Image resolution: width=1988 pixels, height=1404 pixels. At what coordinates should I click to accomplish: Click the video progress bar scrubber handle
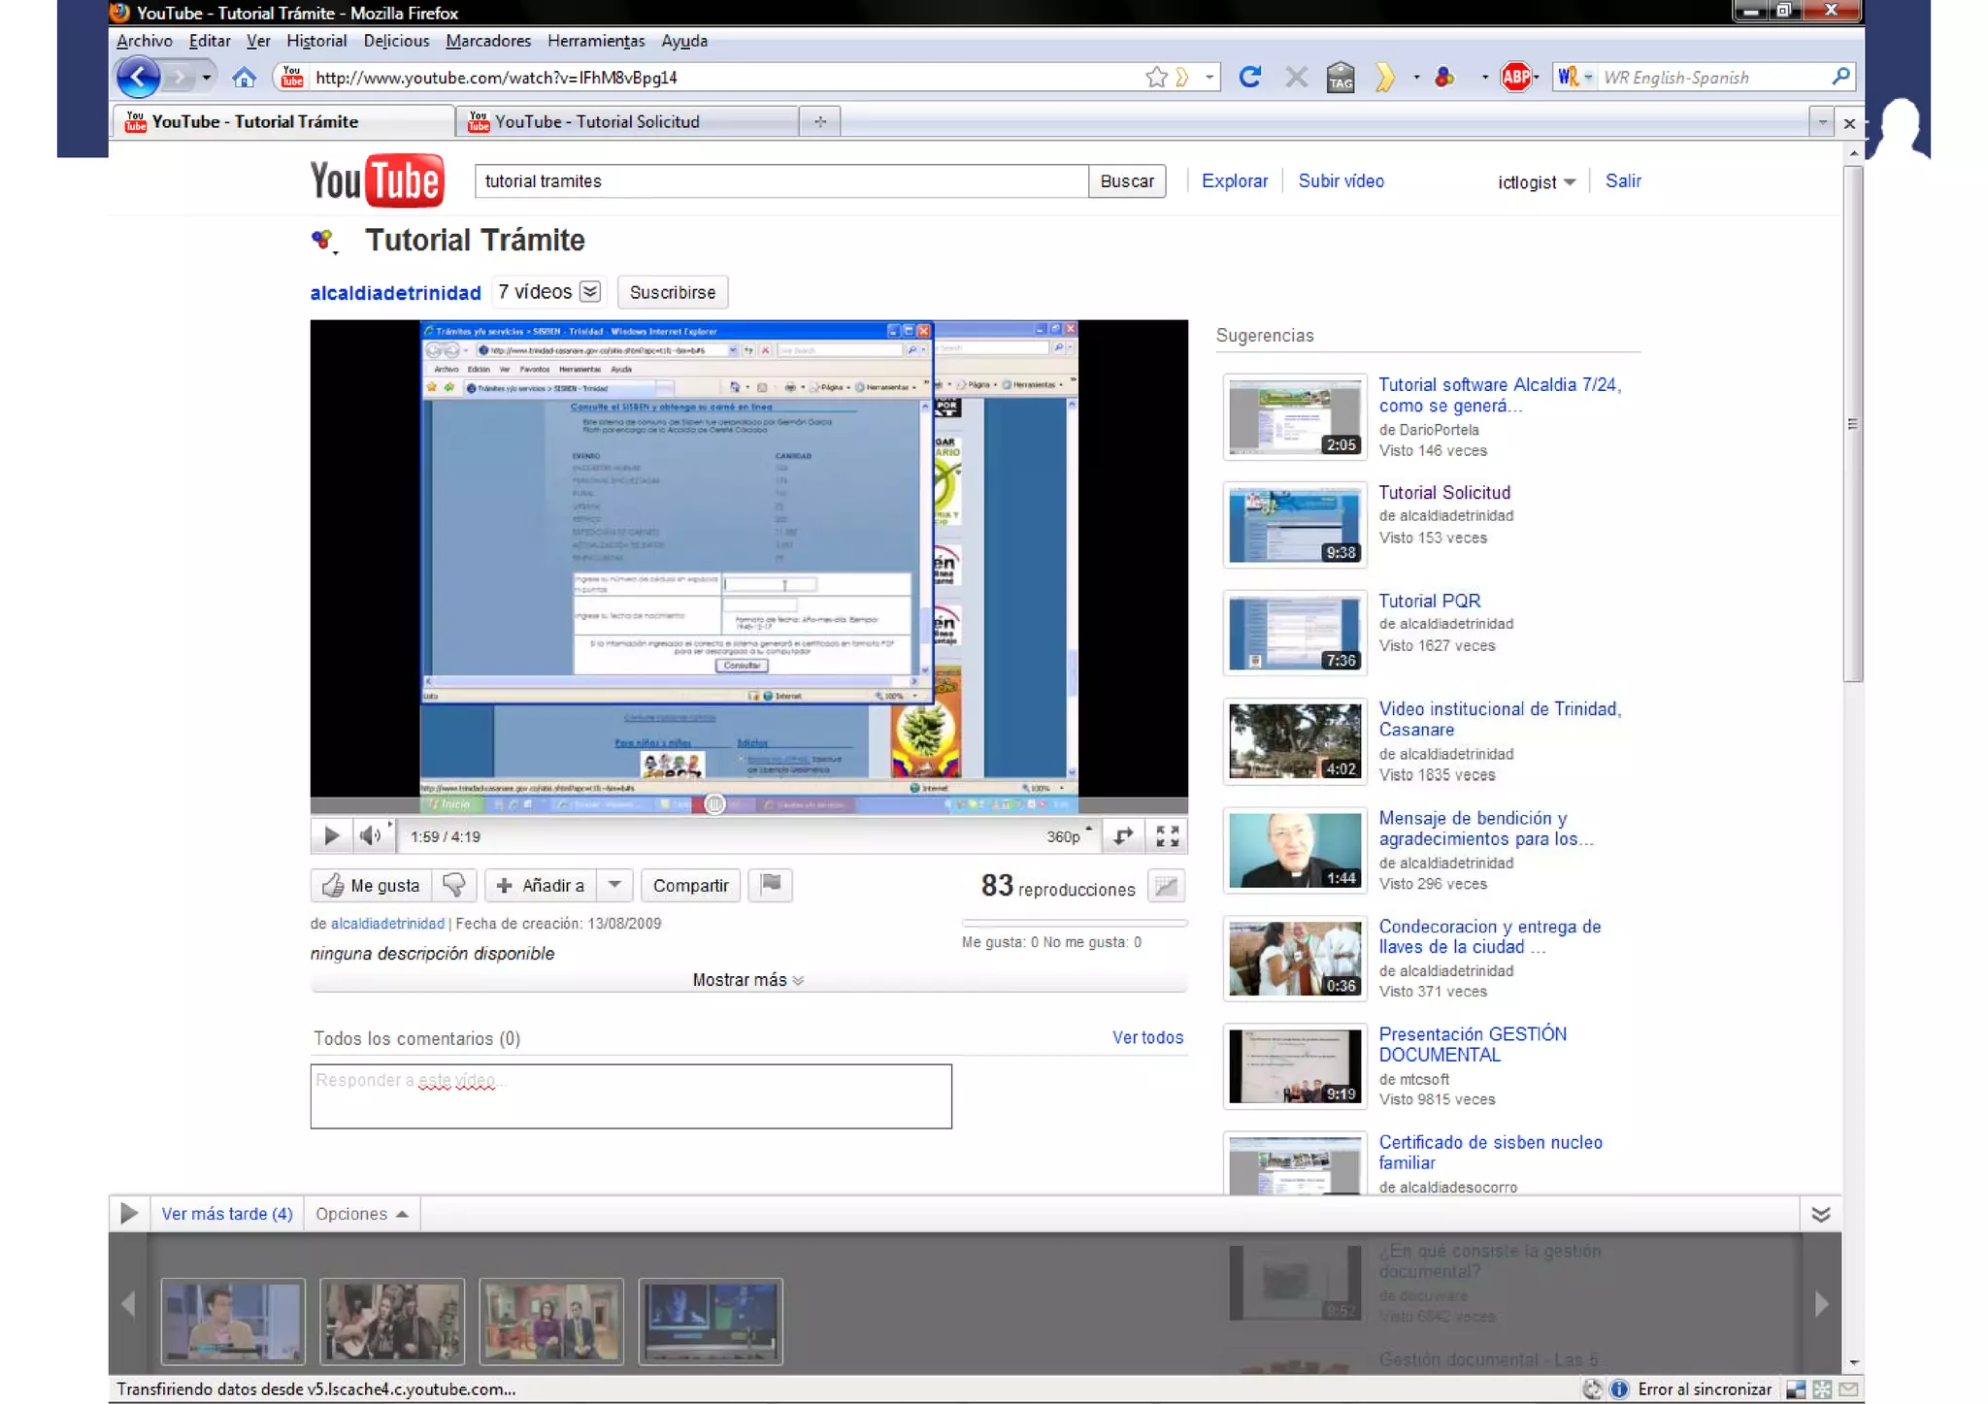pyautogui.click(x=714, y=804)
